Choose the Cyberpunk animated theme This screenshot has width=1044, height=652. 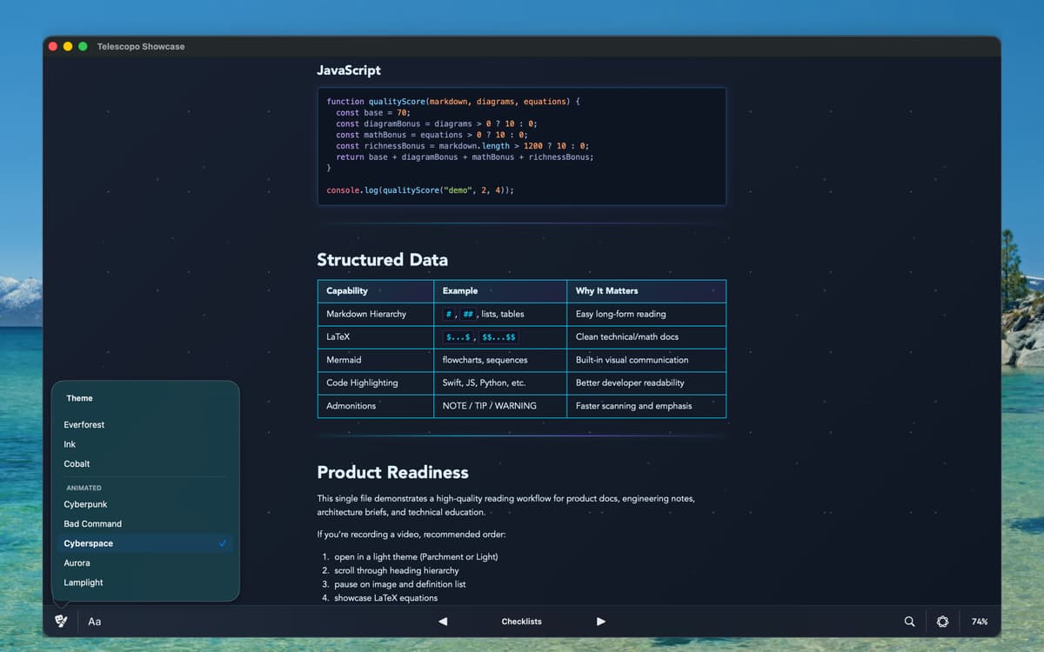[x=85, y=504]
